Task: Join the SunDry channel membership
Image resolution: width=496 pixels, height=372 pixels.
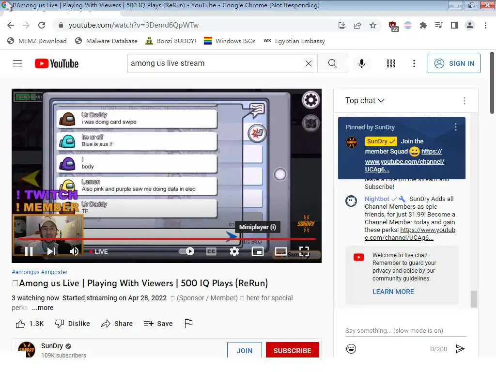Action: [245, 350]
